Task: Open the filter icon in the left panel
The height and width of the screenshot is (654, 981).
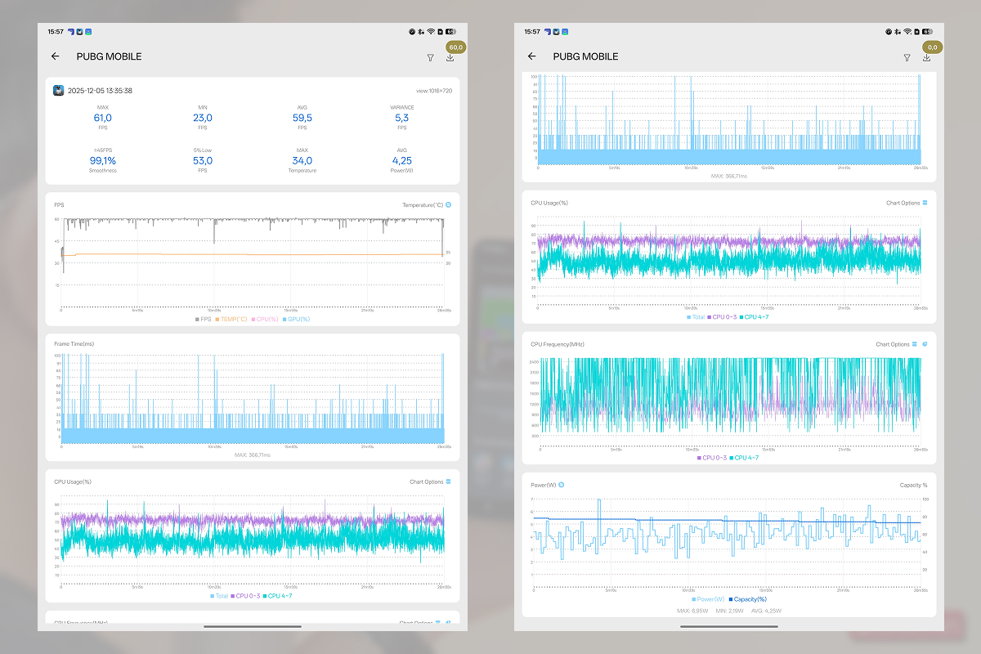Action: tap(431, 58)
